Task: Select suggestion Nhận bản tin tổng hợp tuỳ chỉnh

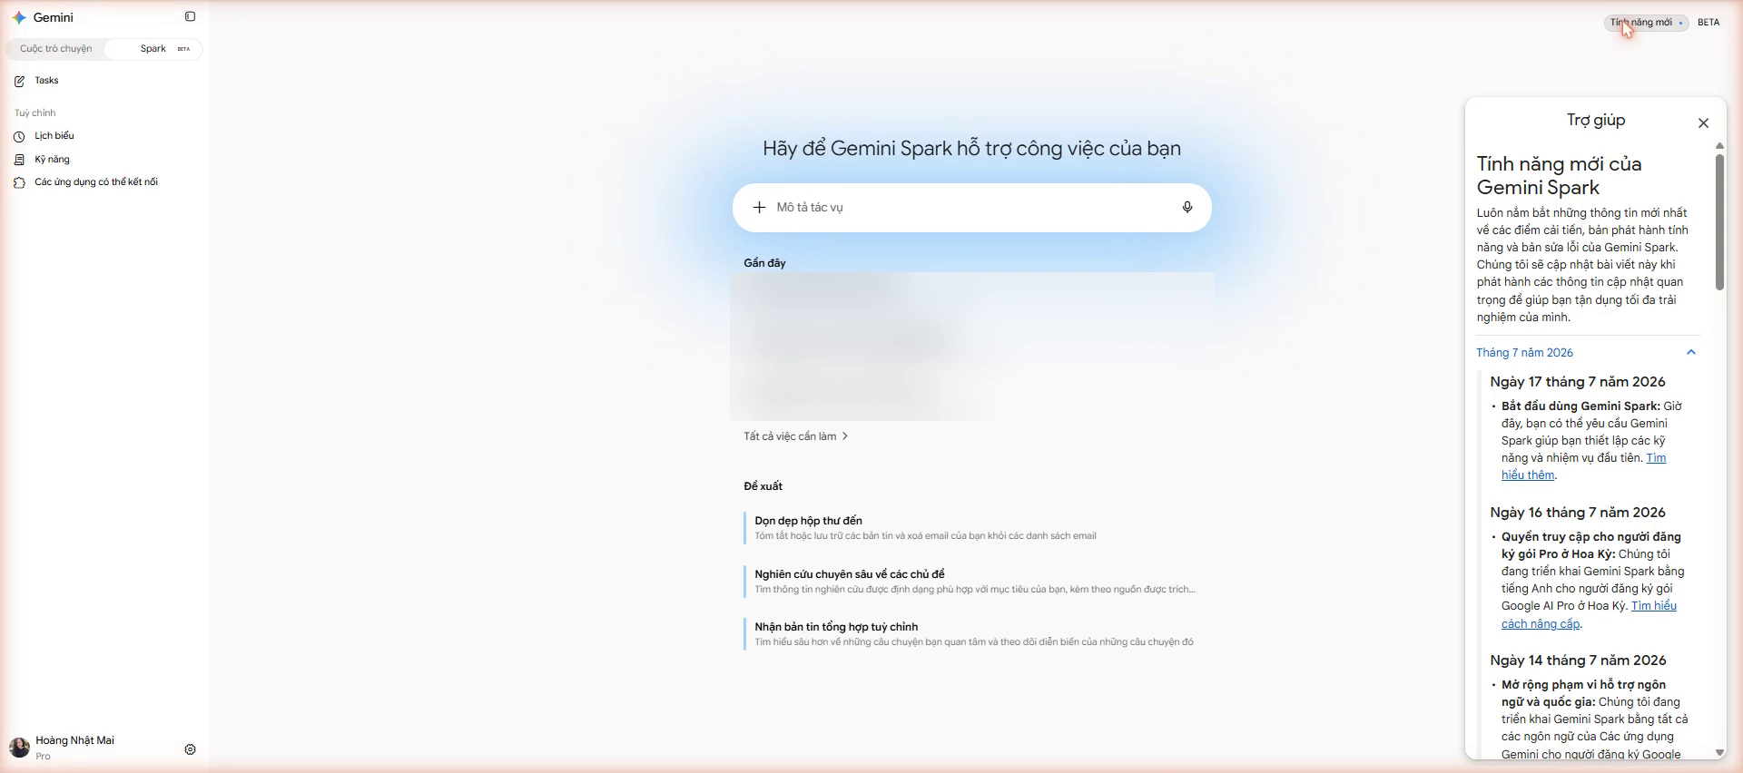Action: pyautogui.click(x=970, y=634)
